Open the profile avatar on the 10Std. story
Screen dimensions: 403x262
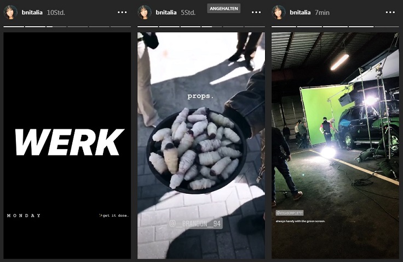point(10,13)
